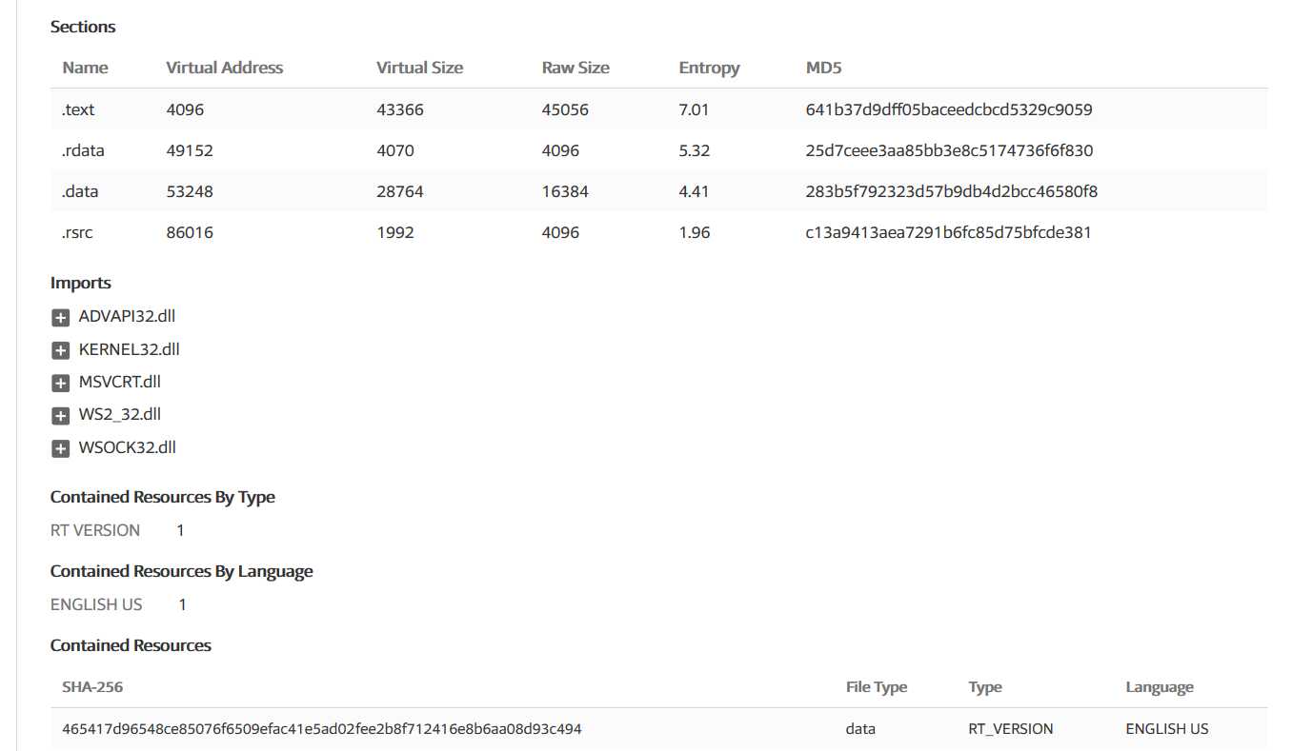Click entropy value 7.01
This screenshot has width=1292, height=751.
pos(694,109)
